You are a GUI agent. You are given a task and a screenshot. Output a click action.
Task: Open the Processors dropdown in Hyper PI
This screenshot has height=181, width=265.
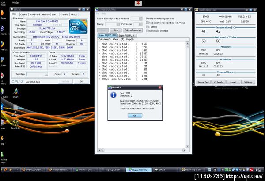click(x=140, y=24)
